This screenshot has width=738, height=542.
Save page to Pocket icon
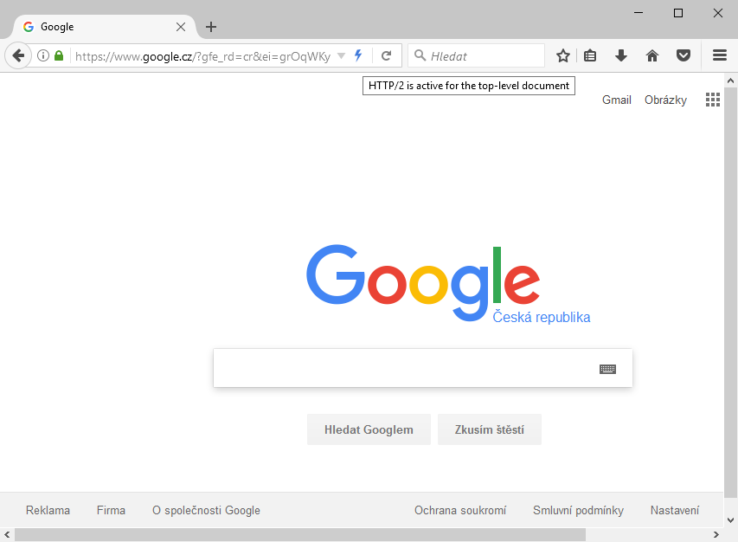[683, 55]
